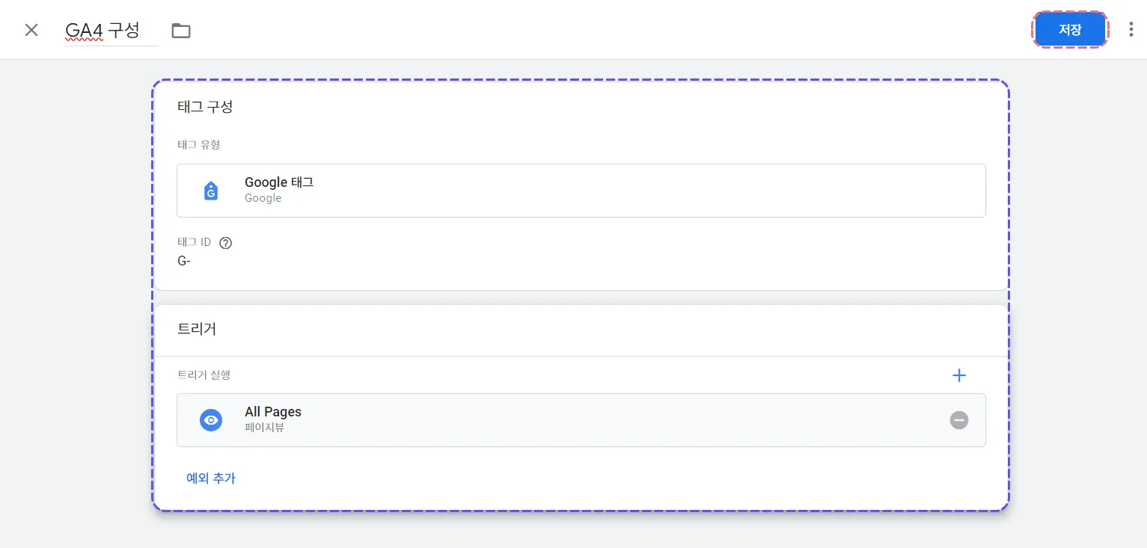Click the 예외 추가 link
The width and height of the screenshot is (1147, 548).
tap(211, 478)
